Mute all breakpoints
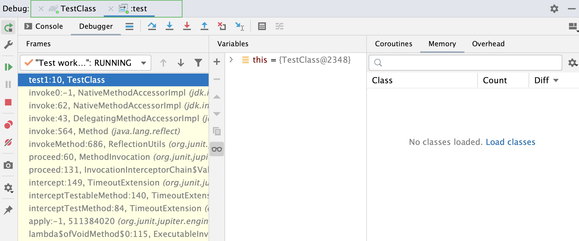 (8, 142)
